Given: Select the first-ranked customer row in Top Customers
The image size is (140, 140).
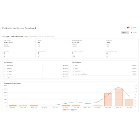Looking at the screenshot, I should pos(36,65).
